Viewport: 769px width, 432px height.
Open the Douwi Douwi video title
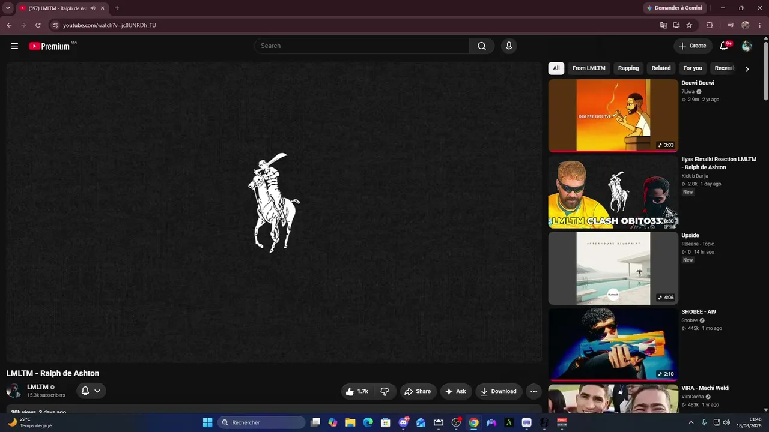click(x=698, y=83)
